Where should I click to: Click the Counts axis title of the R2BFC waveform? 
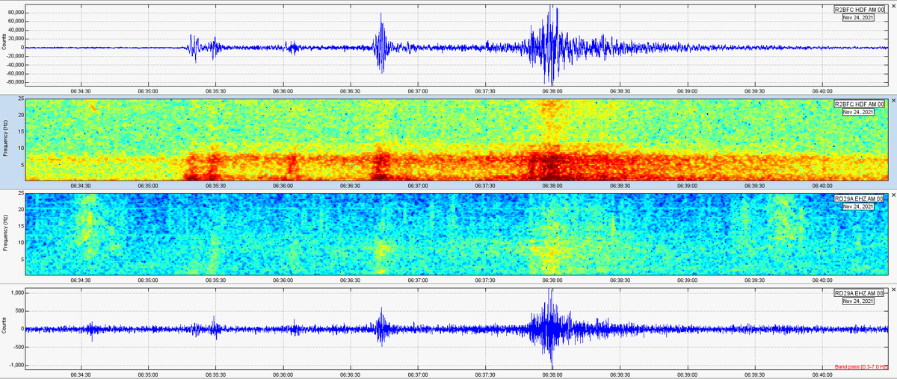(x=5, y=43)
